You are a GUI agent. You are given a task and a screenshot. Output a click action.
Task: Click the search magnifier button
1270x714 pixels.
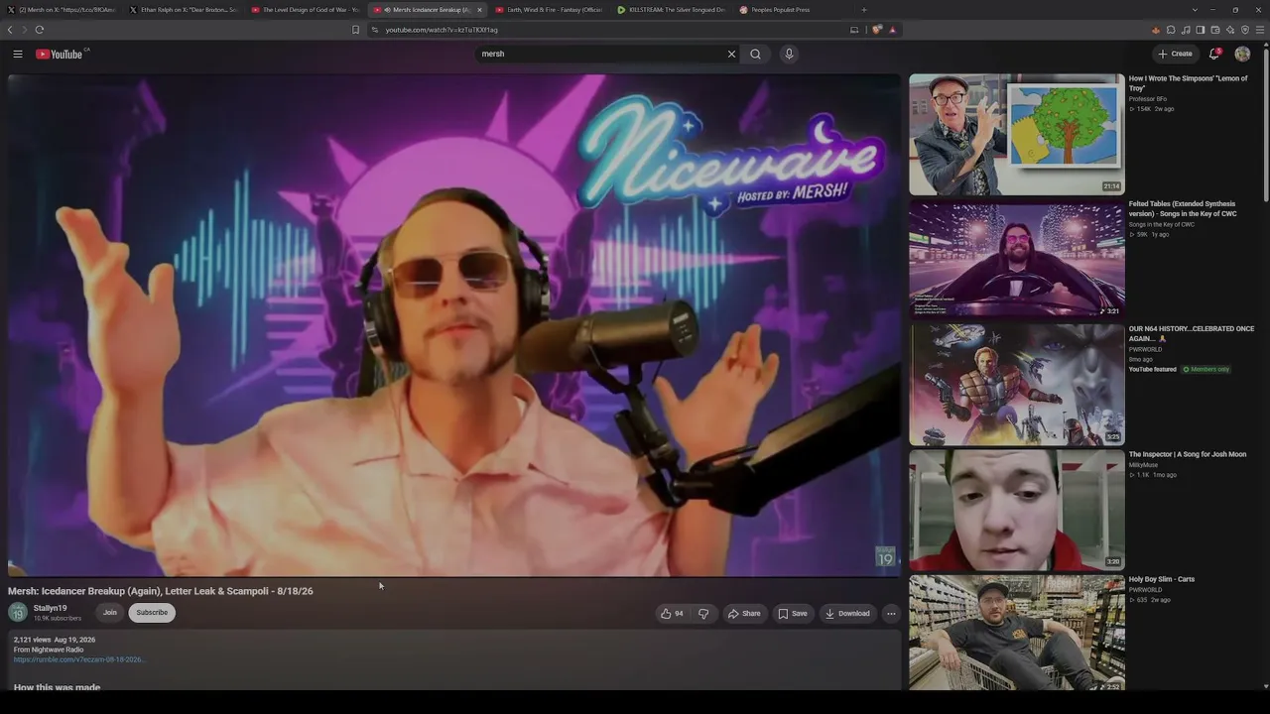(x=755, y=54)
